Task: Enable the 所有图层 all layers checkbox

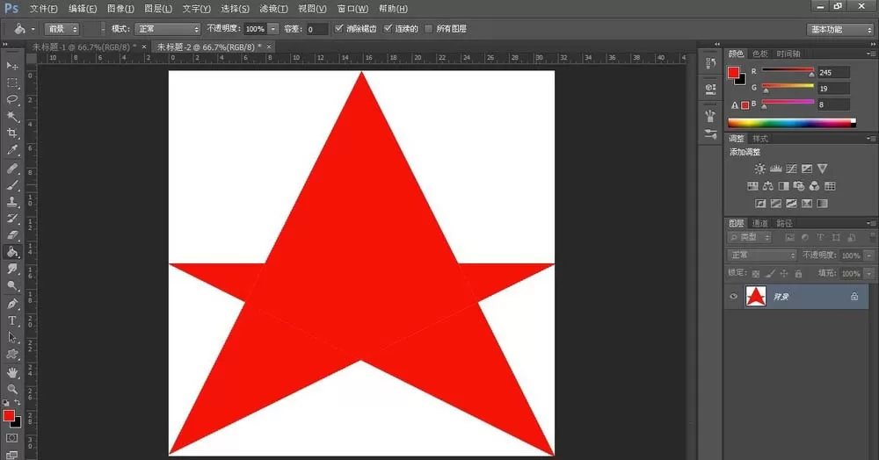Action: click(x=429, y=29)
